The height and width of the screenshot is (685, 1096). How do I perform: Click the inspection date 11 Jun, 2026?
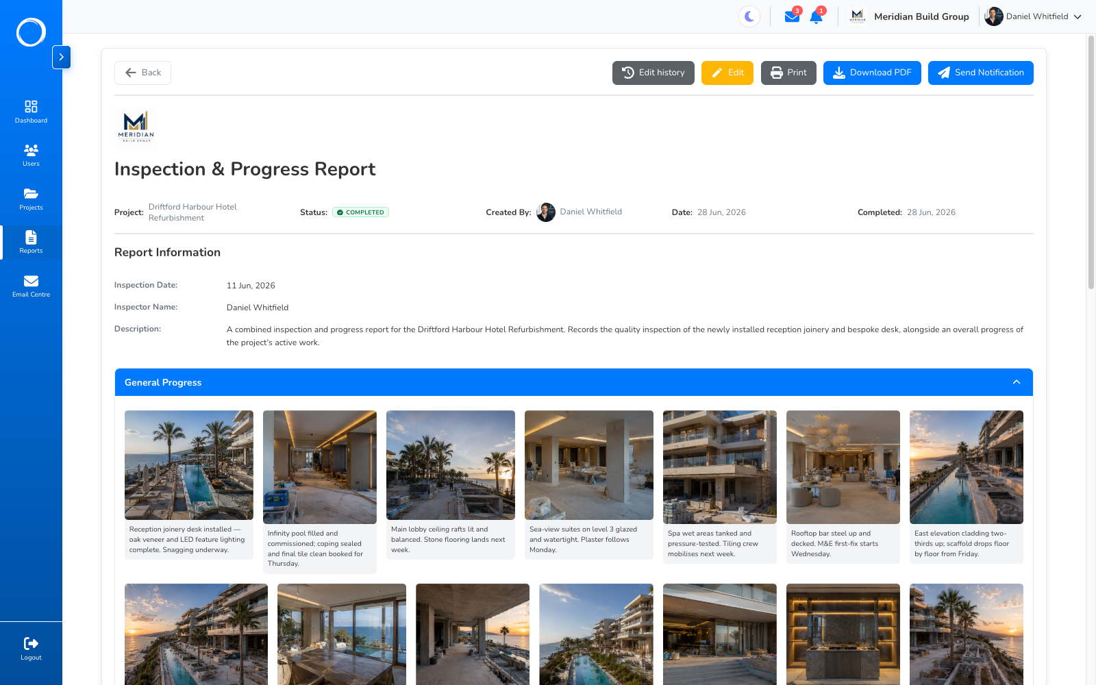click(251, 286)
